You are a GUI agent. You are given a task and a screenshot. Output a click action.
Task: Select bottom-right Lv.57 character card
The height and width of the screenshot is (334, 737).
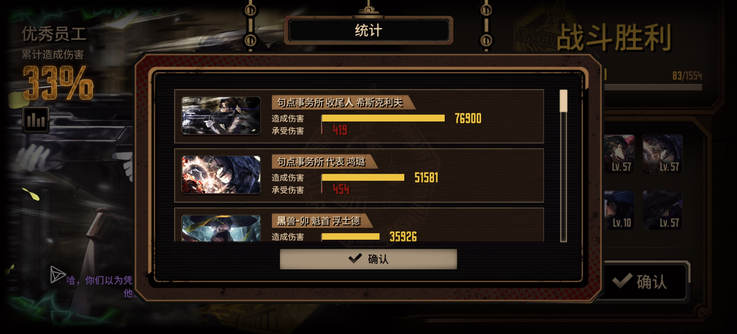tap(662, 210)
